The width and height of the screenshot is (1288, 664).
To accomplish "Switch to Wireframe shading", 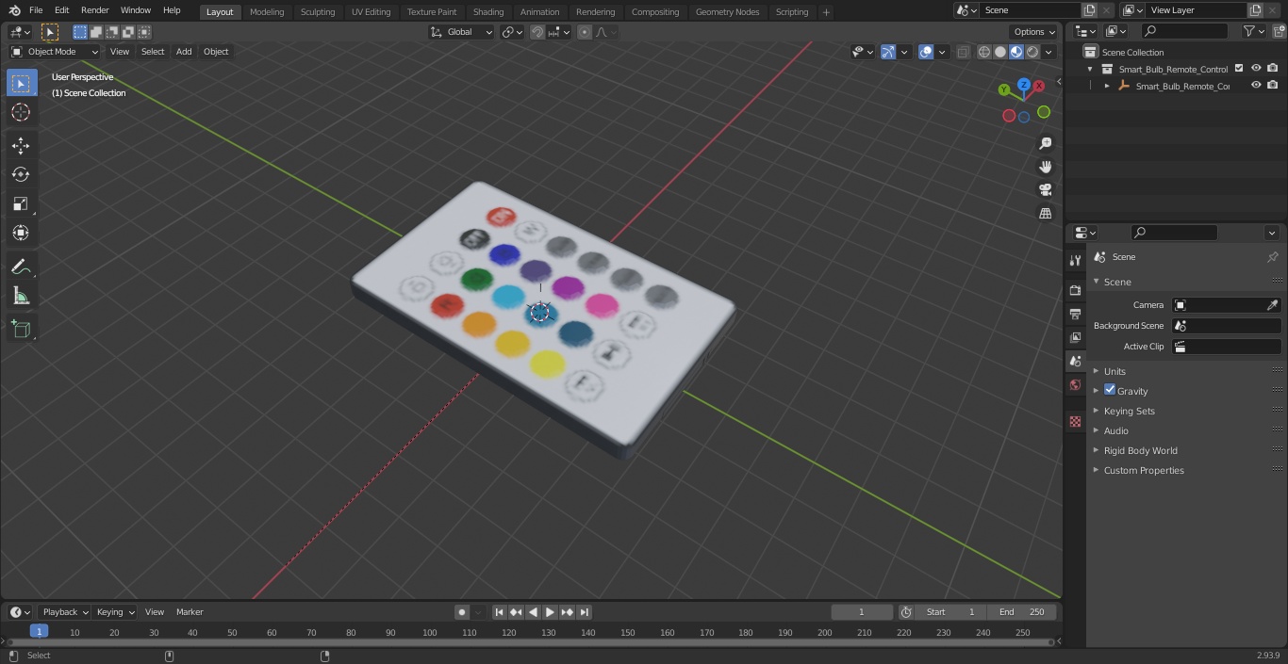I will [984, 52].
